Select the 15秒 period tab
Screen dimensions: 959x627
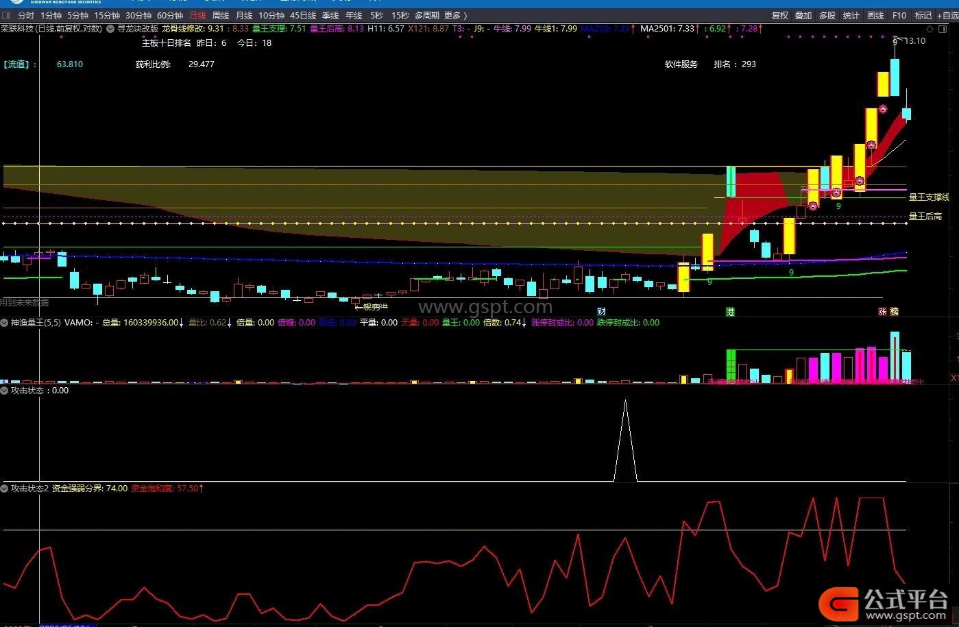400,15
